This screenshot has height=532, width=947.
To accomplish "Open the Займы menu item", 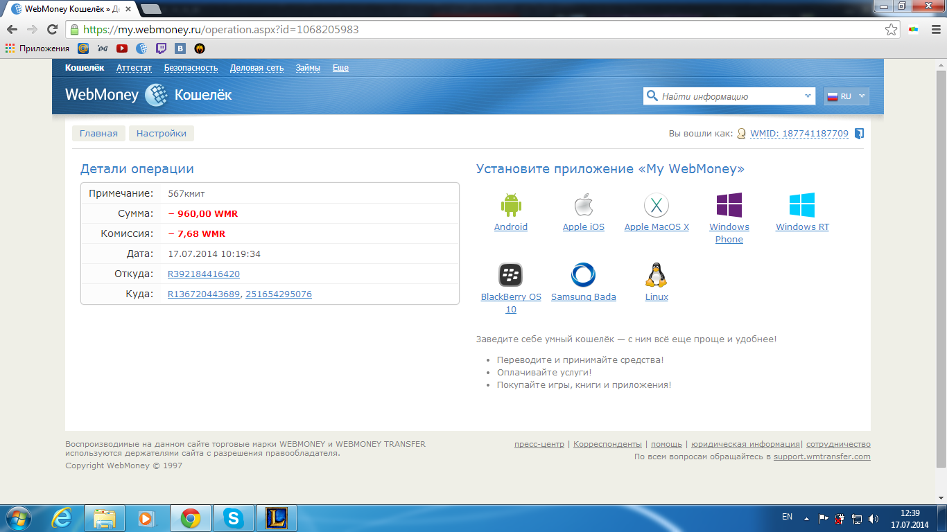I will [x=308, y=68].
